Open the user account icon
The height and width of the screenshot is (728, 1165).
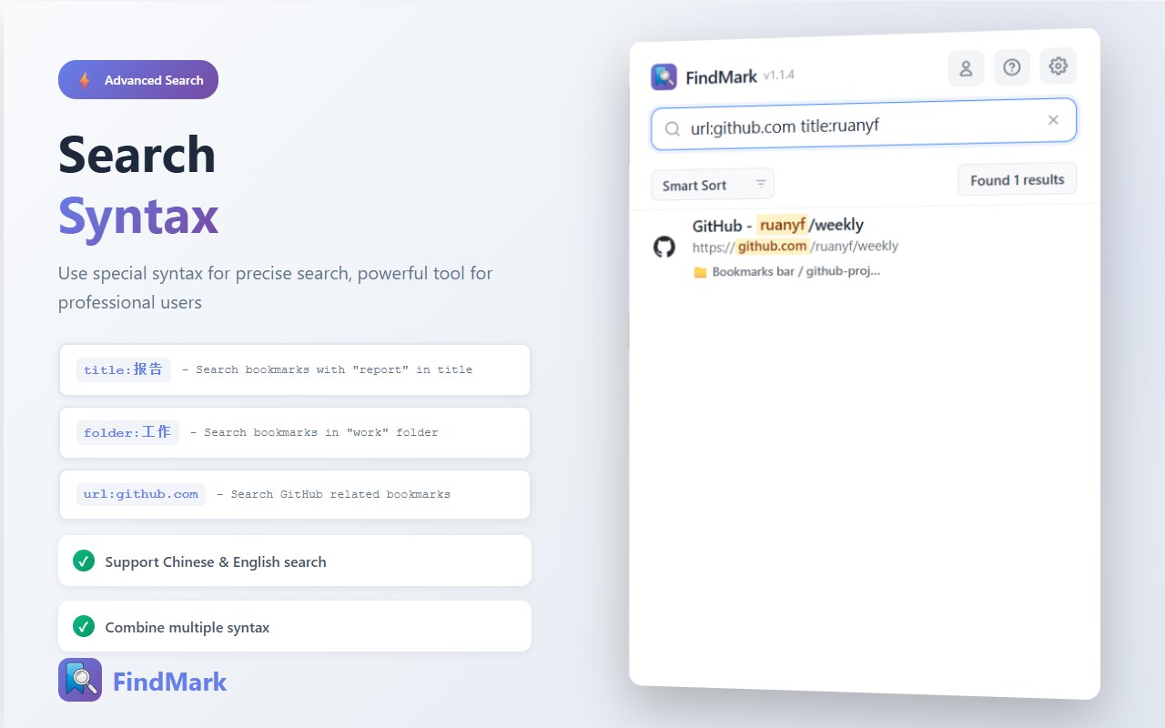pos(966,68)
